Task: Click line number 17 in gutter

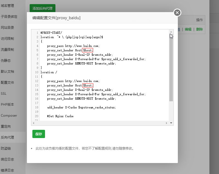Action: click(36, 103)
